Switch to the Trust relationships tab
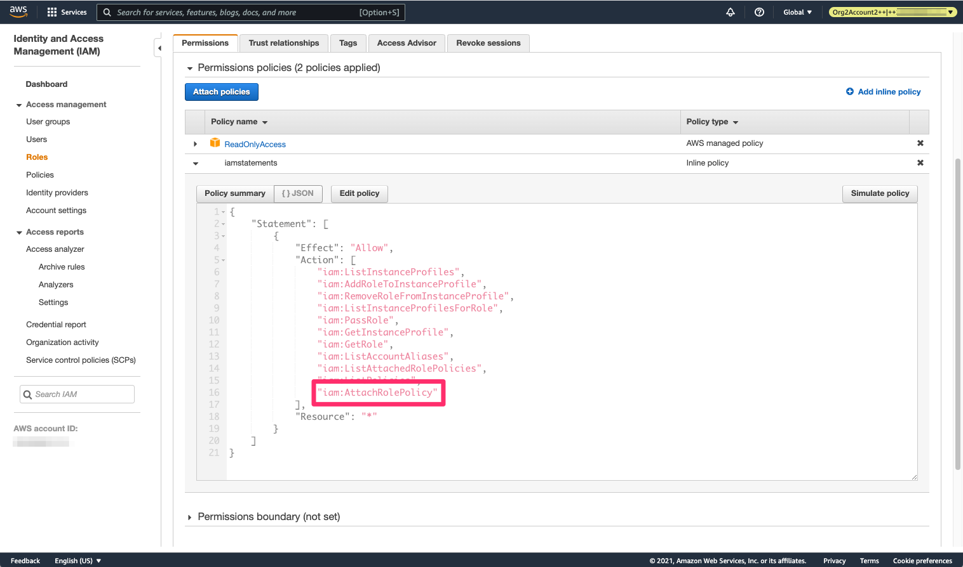Image resolution: width=963 pixels, height=567 pixels. pyautogui.click(x=284, y=43)
